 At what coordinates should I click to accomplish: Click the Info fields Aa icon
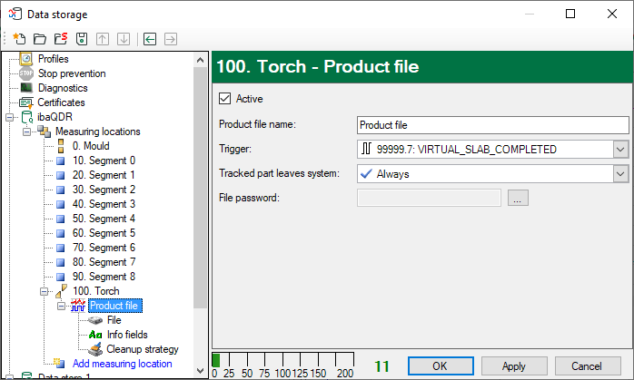click(95, 335)
